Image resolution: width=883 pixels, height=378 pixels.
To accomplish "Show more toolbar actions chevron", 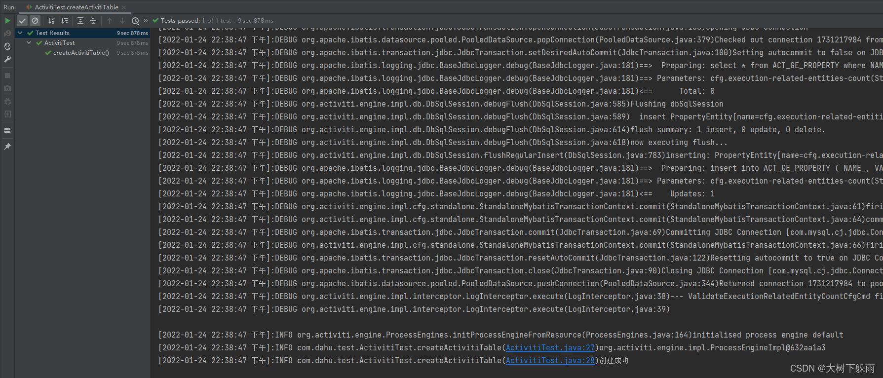I will click(x=146, y=21).
